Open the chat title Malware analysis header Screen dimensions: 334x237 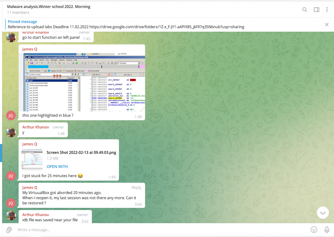(x=49, y=7)
